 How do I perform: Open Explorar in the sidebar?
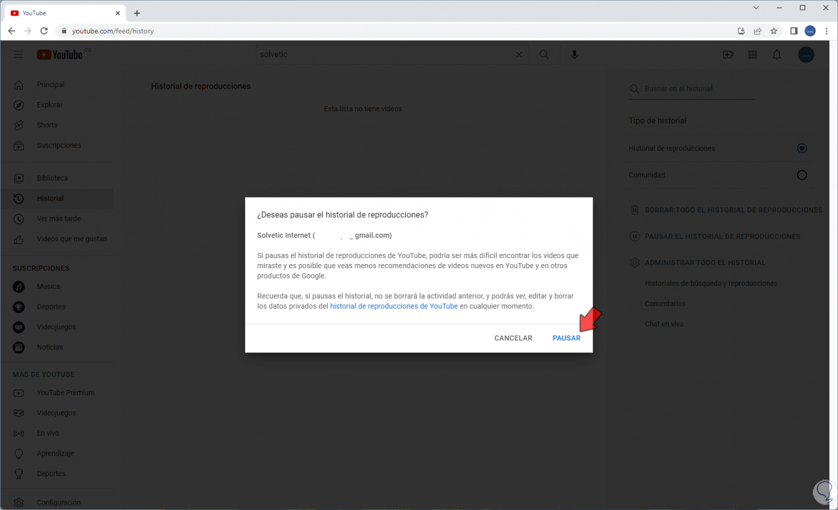click(x=57, y=105)
